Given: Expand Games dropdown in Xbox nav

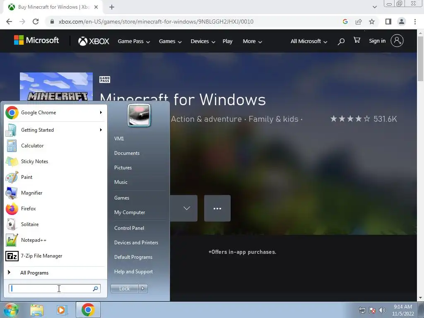Looking at the screenshot, I should 170,41.
